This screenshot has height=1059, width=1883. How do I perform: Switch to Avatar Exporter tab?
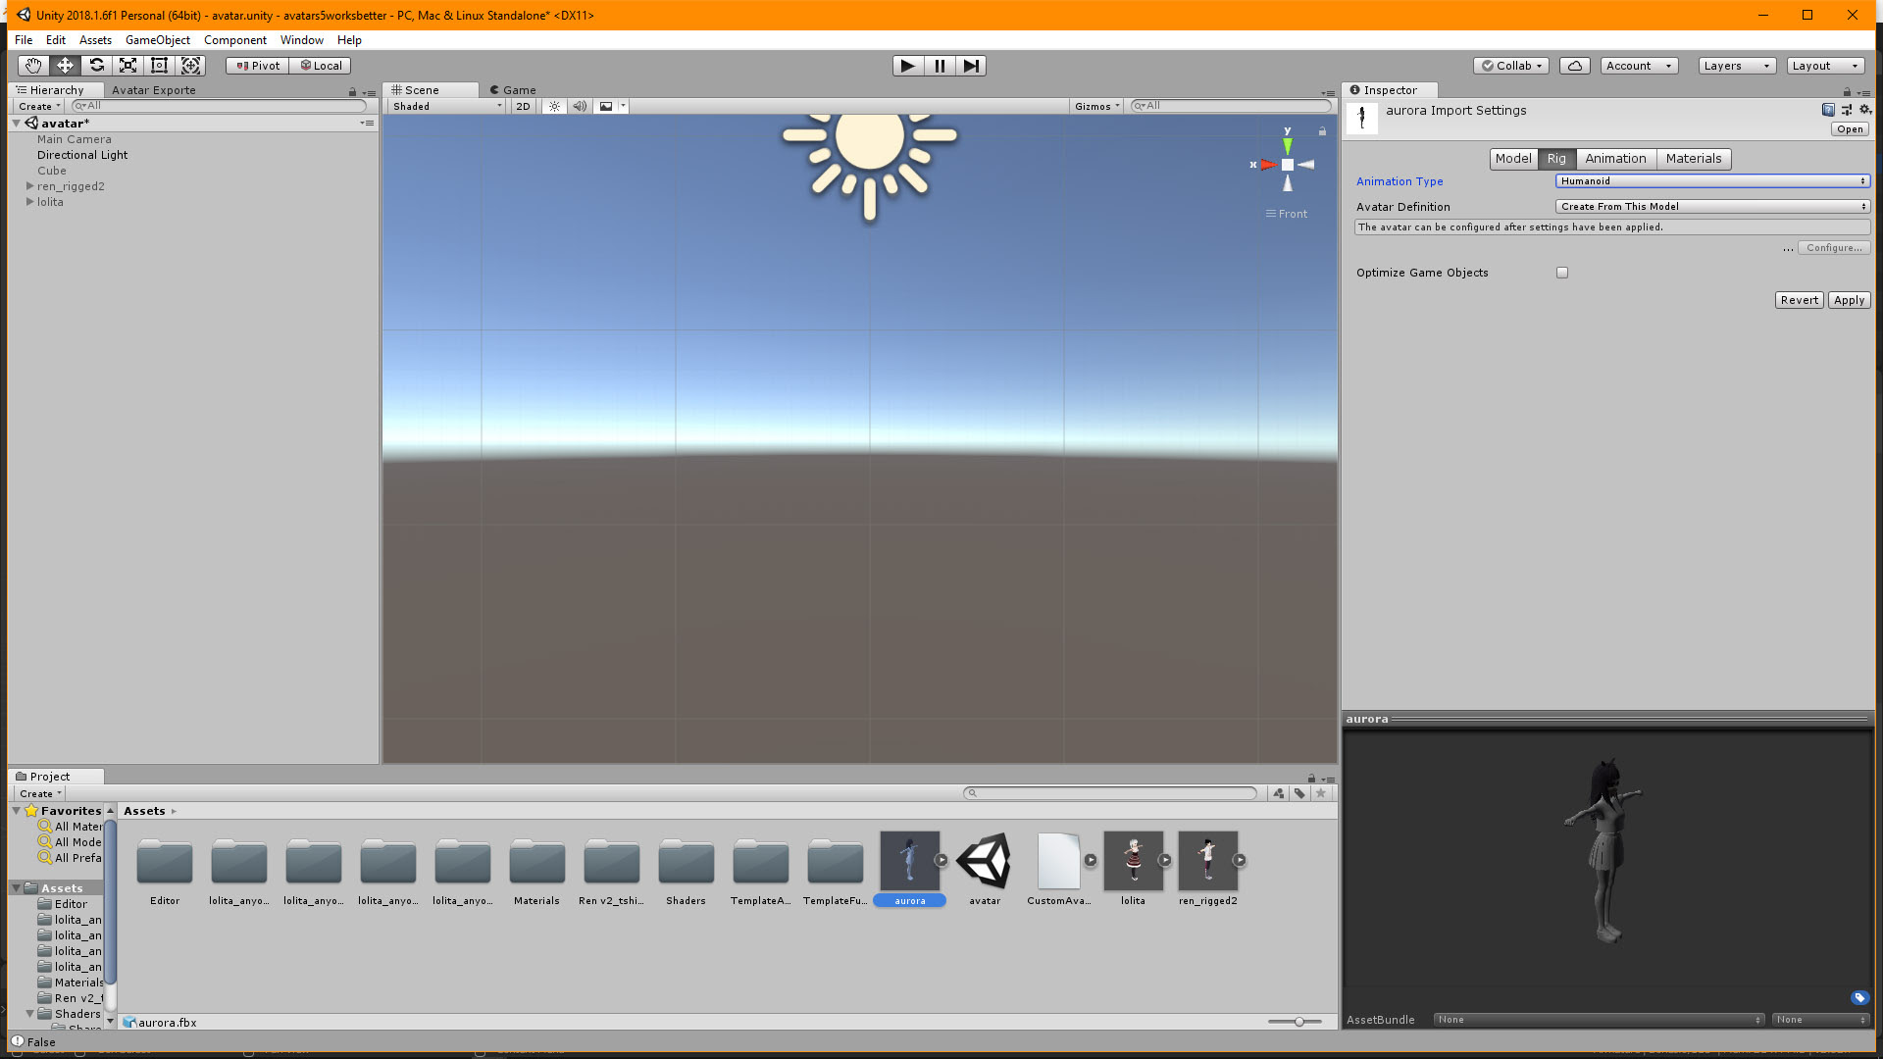(x=154, y=90)
